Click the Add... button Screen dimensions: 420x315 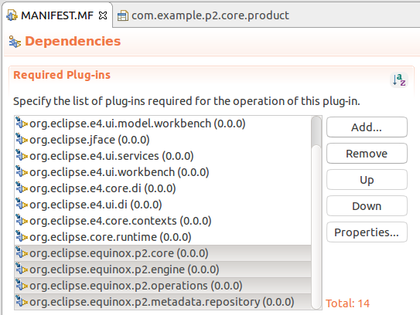point(367,127)
